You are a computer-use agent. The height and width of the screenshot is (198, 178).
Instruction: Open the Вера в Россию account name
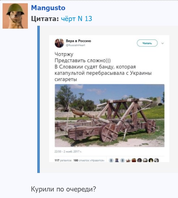point(79,41)
